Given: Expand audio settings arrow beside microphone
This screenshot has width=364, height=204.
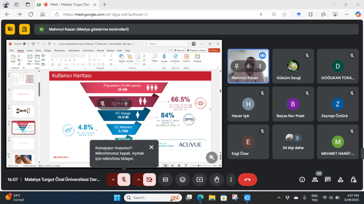Looking at the screenshot, I should tap(112, 179).
